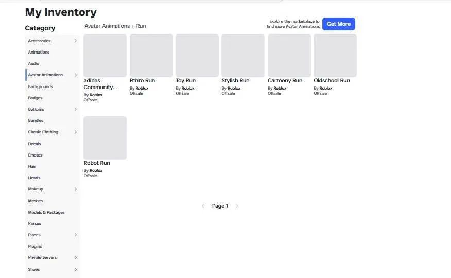Expand the Private Servers category chevron

click(76, 257)
